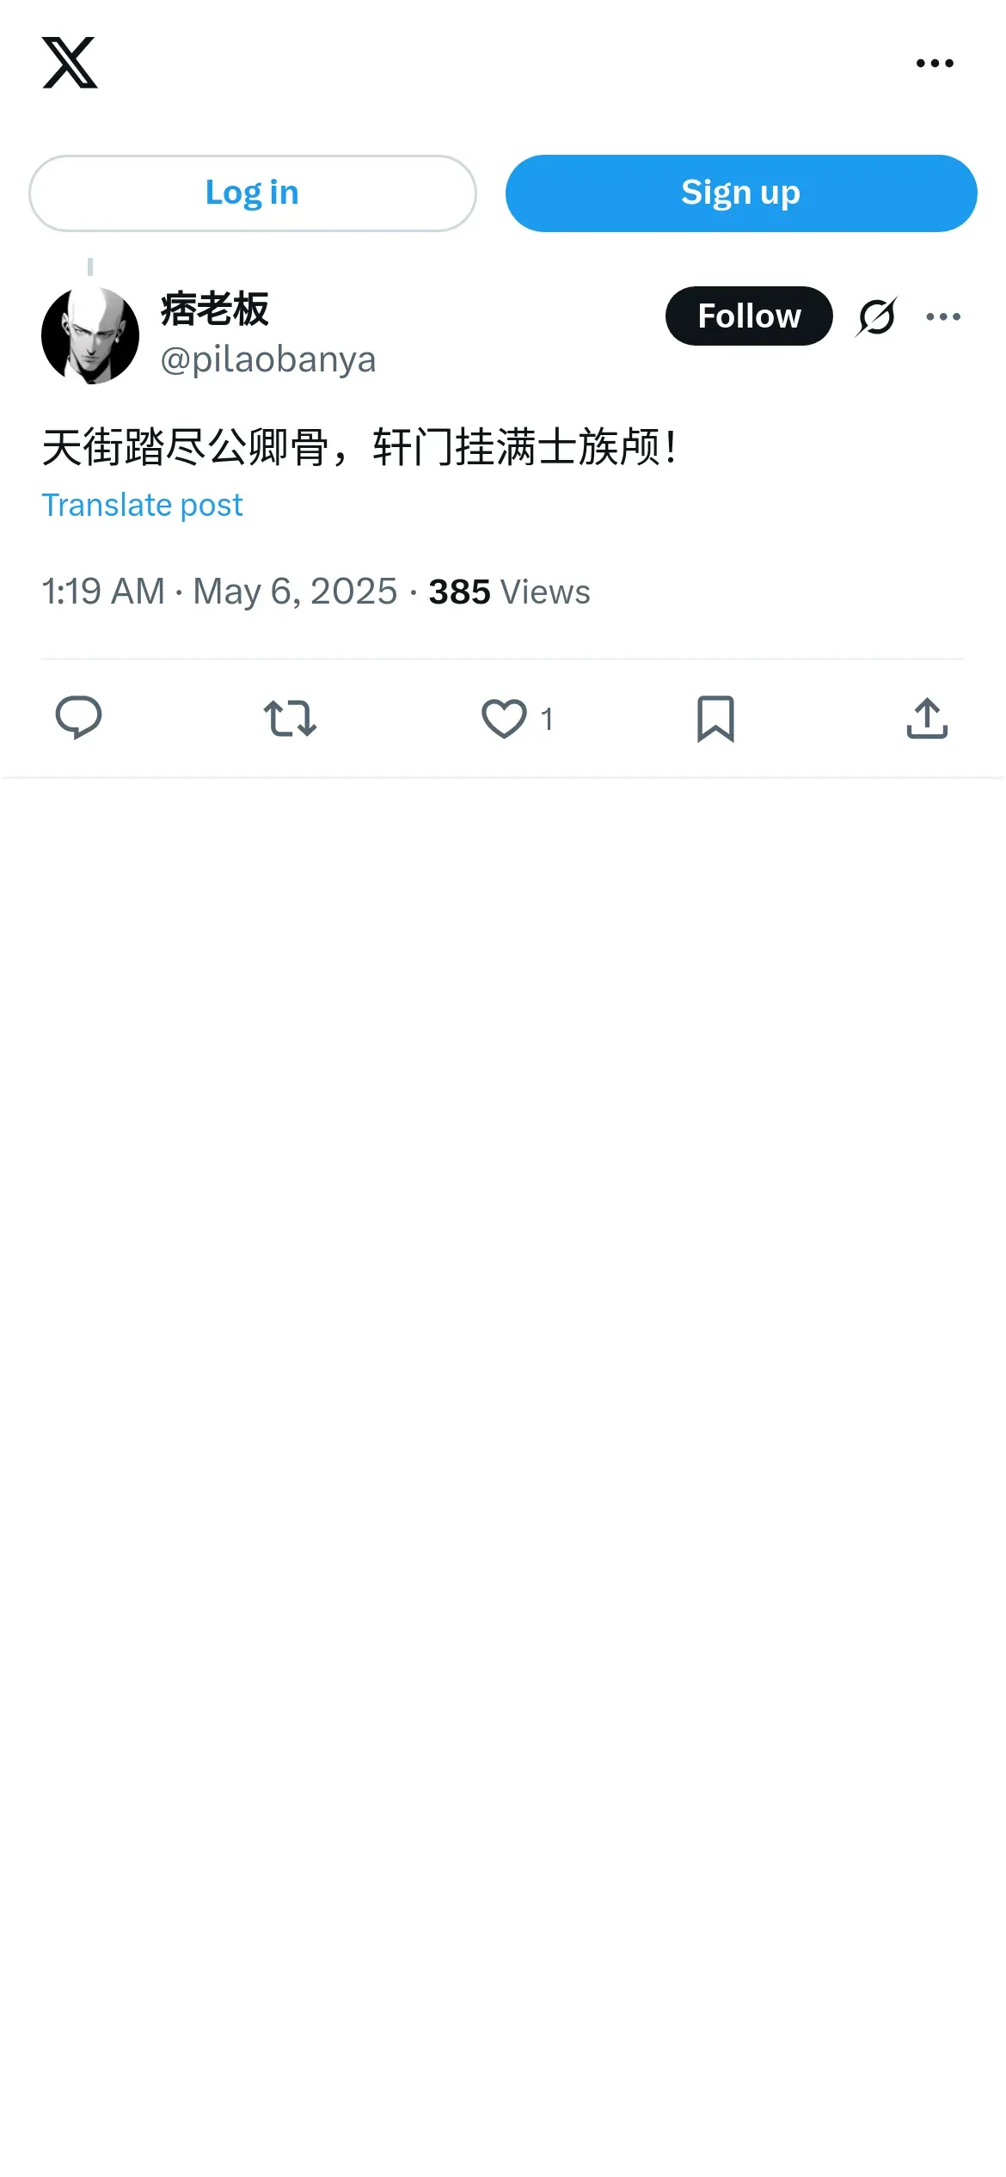Open the post's three-dot options menu
The image size is (1006, 2177).
[943, 316]
